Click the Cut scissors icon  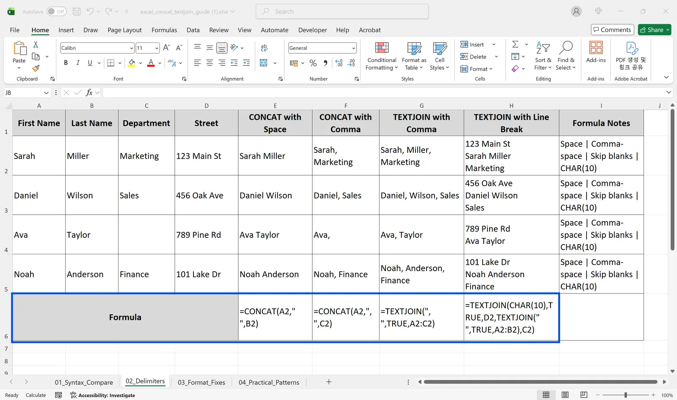coord(36,44)
